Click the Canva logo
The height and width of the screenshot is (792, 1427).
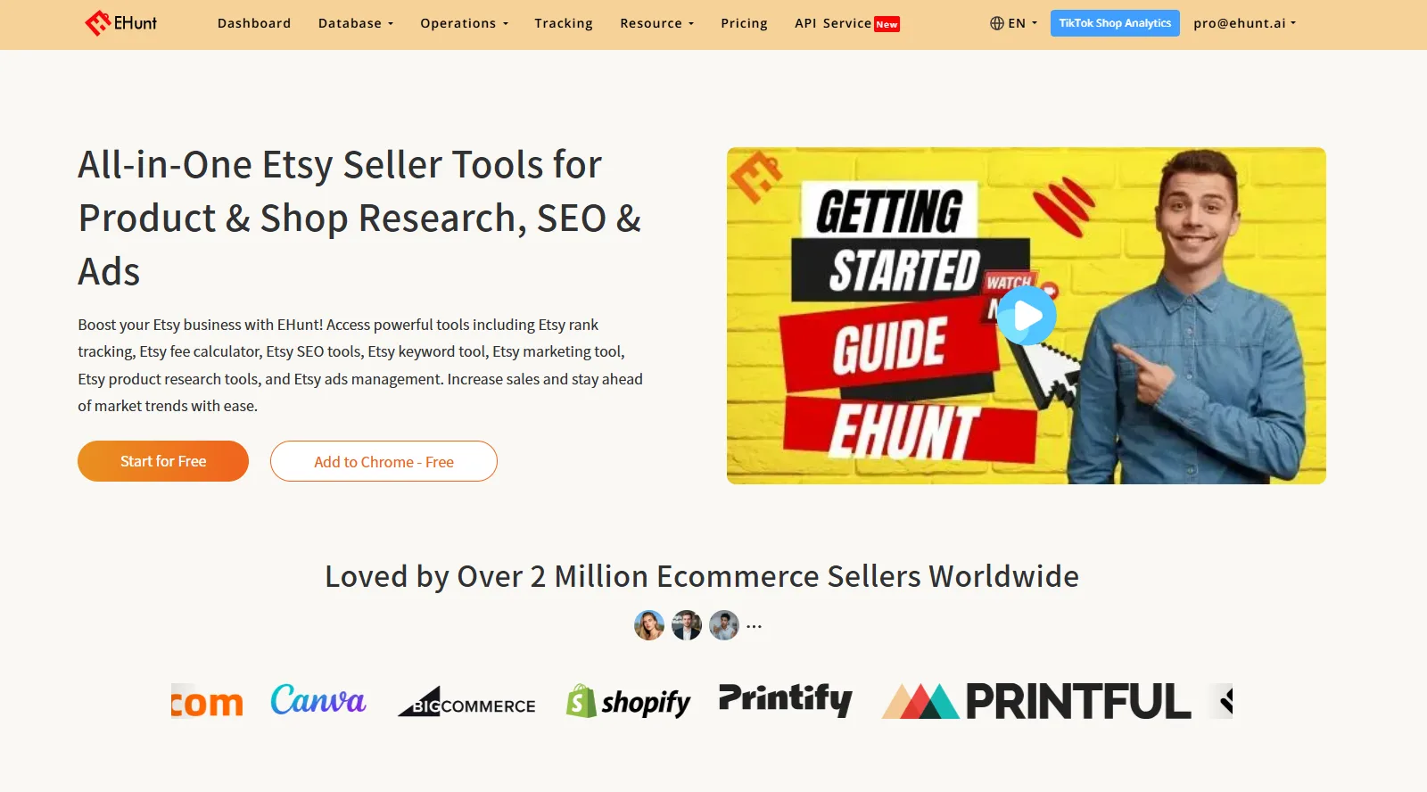318,700
